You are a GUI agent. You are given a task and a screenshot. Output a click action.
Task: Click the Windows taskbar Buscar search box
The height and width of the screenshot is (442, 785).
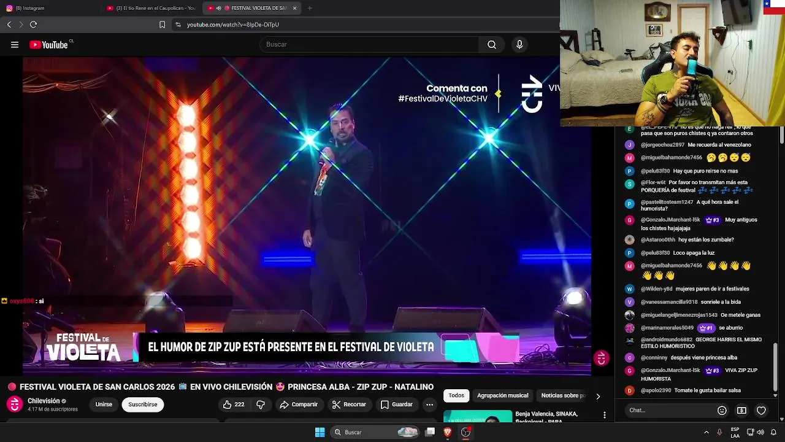point(375,432)
